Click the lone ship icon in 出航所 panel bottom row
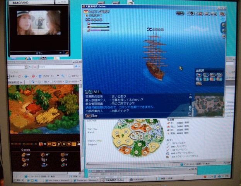The width and height of the screenshot is (241, 186). (199, 83)
